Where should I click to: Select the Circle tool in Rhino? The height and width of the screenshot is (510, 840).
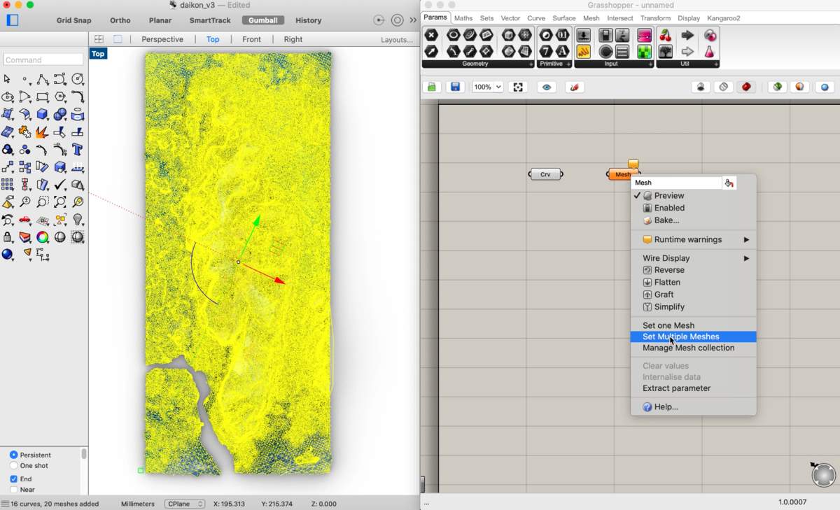[78, 79]
